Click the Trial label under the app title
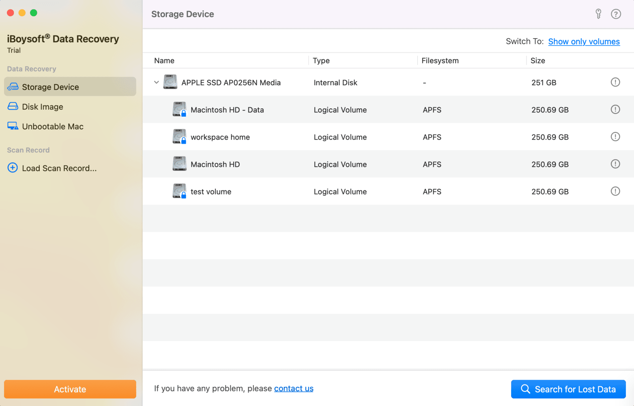This screenshot has width=634, height=406. pos(14,50)
